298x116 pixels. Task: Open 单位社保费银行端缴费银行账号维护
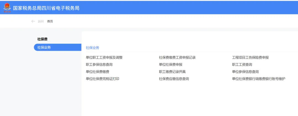click(259, 79)
